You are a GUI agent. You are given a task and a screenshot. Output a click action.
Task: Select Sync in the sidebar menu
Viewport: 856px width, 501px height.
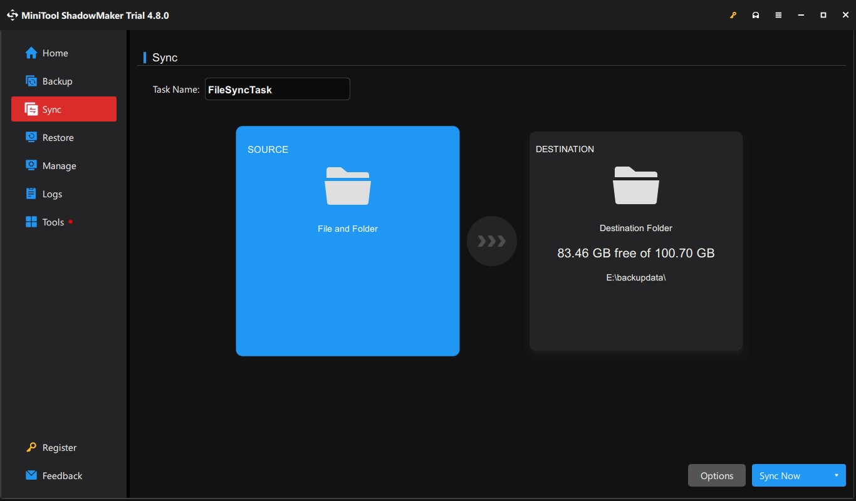pyautogui.click(x=53, y=109)
